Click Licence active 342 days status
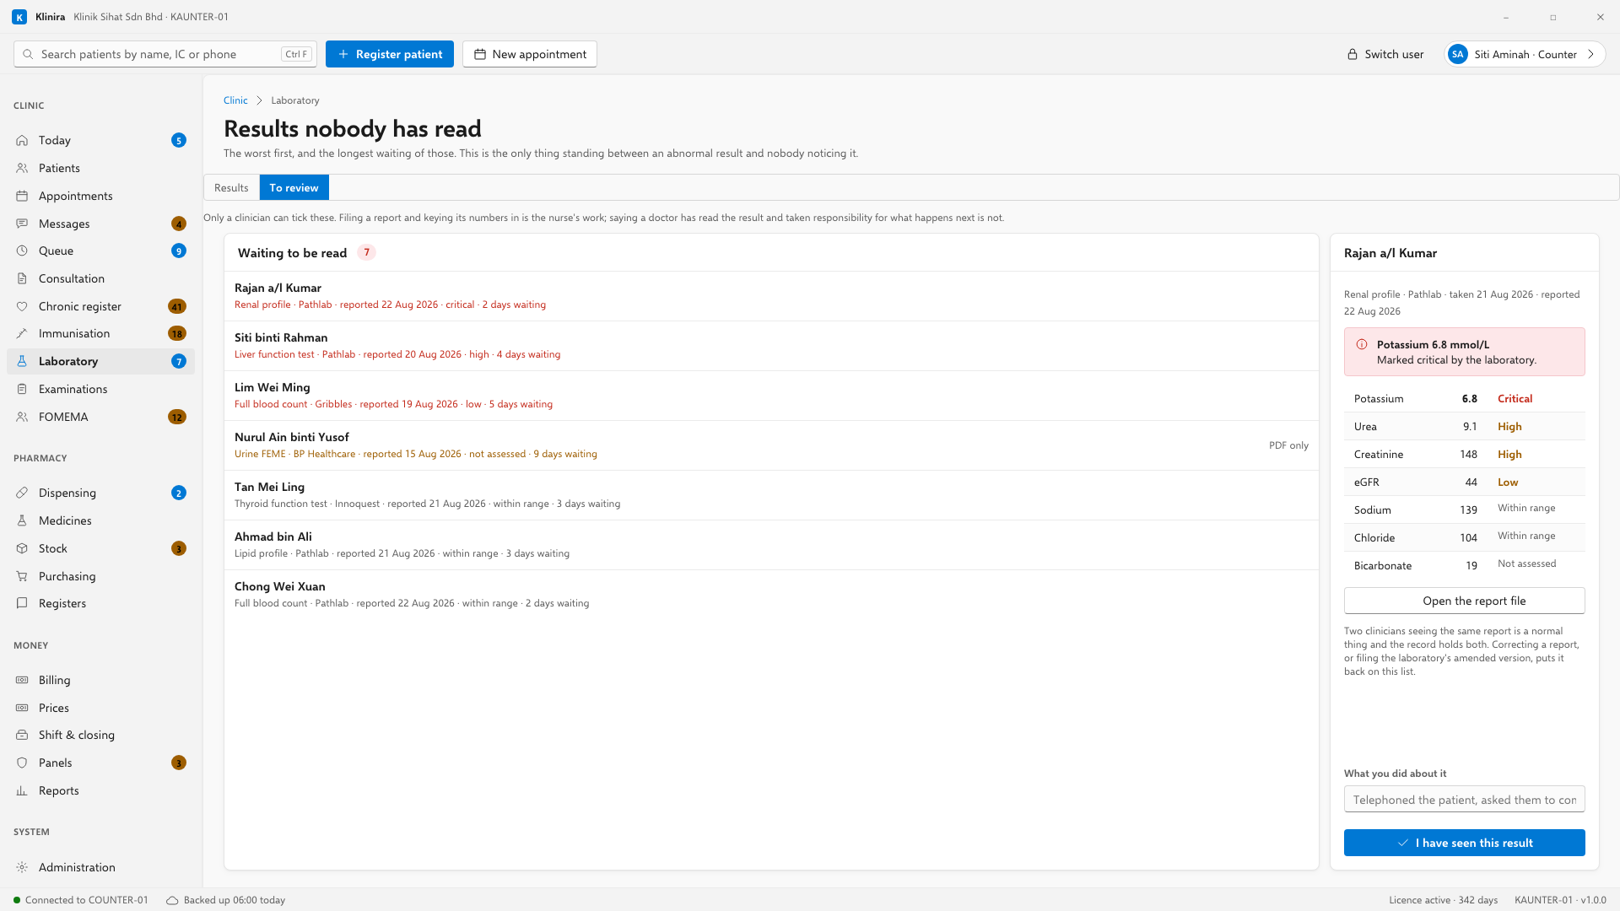Image resolution: width=1620 pixels, height=911 pixels. pos(1443,900)
